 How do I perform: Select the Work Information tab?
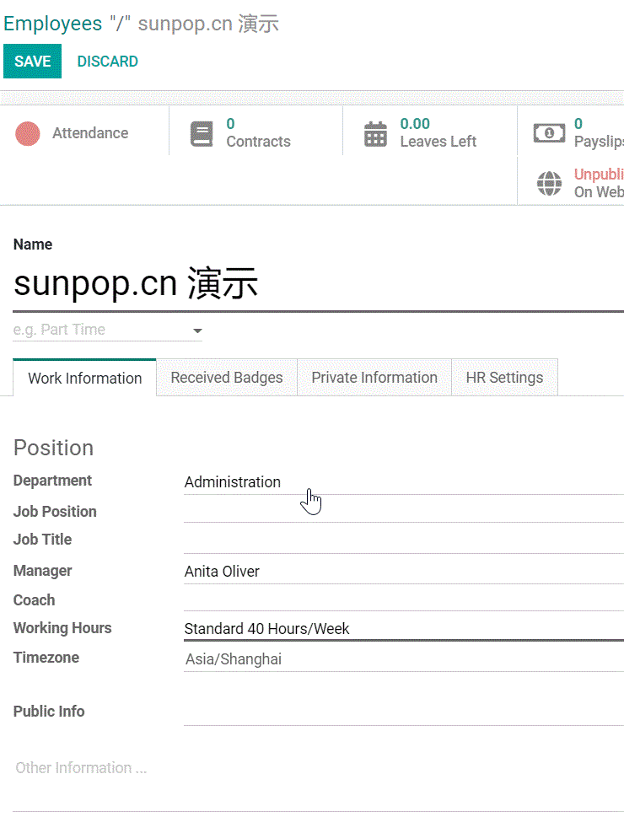click(x=85, y=379)
